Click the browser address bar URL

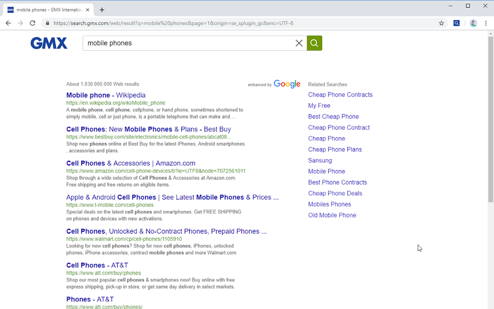173,23
